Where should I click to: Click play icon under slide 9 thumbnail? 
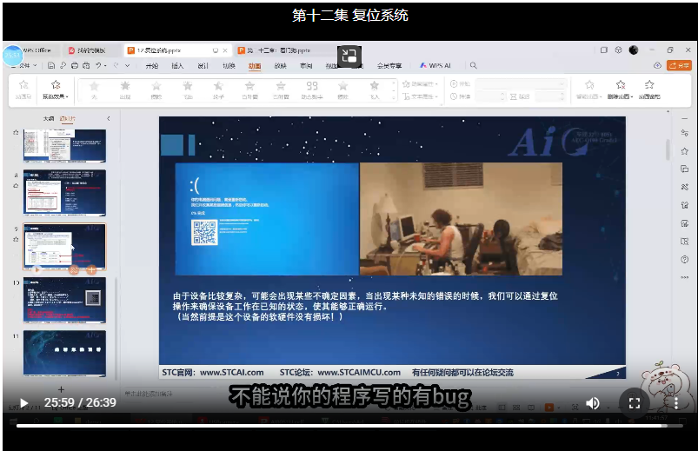37,269
